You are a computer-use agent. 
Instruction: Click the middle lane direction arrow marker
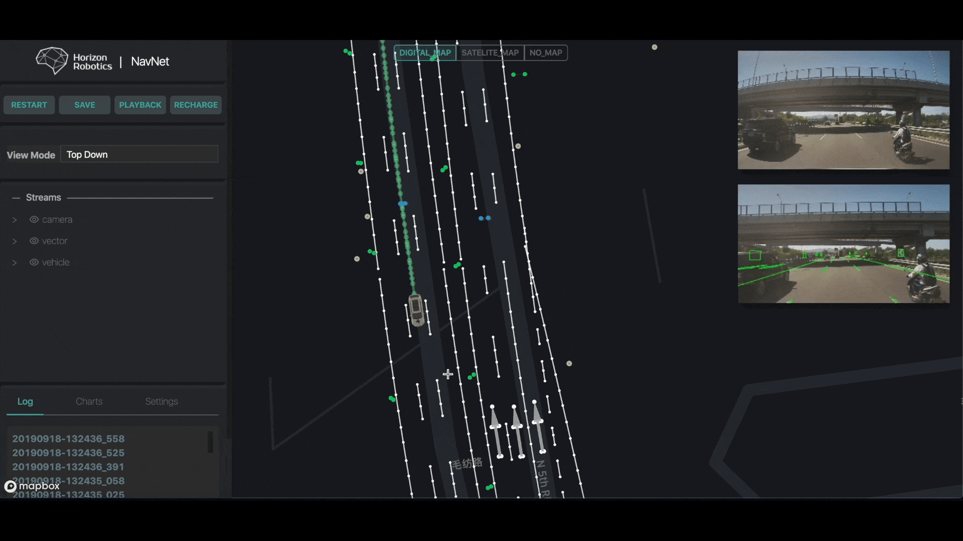click(x=517, y=431)
